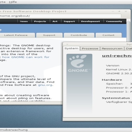
Task: Click the 'Speicher:' label
Action: (115, 84)
